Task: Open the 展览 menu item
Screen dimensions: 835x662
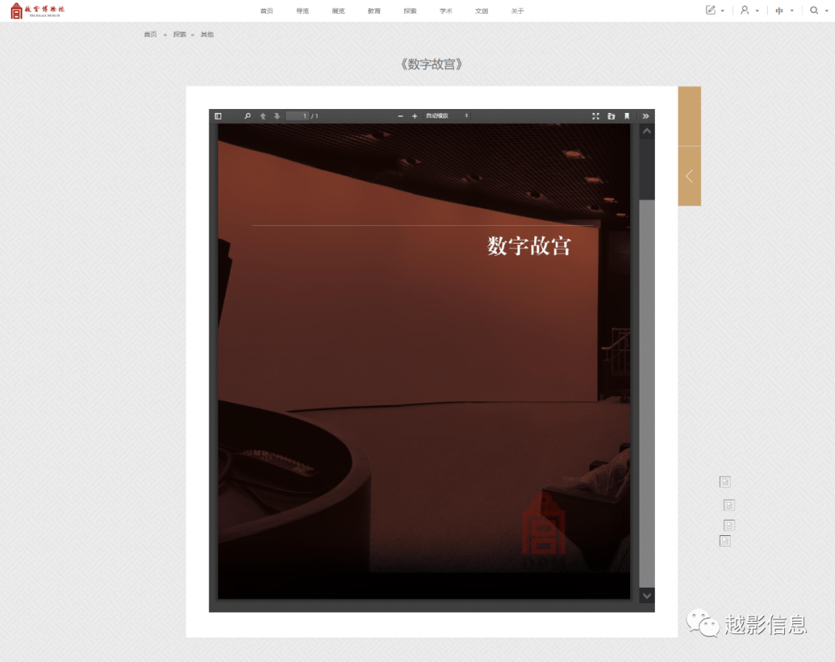Action: pos(338,11)
